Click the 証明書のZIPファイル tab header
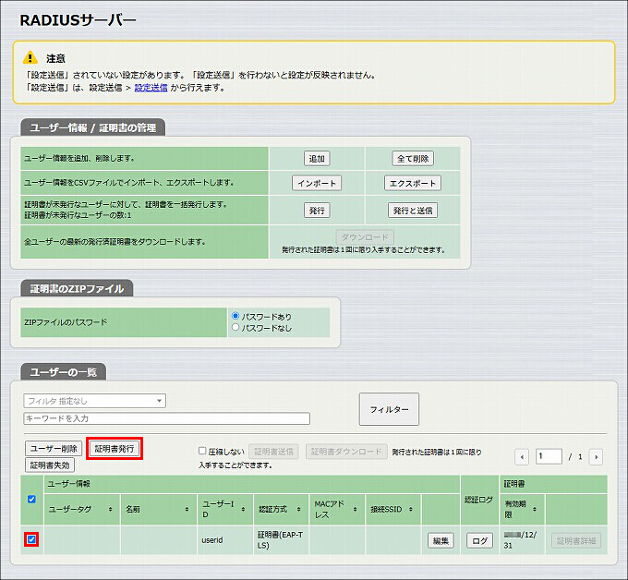This screenshot has width=628, height=580. click(77, 288)
